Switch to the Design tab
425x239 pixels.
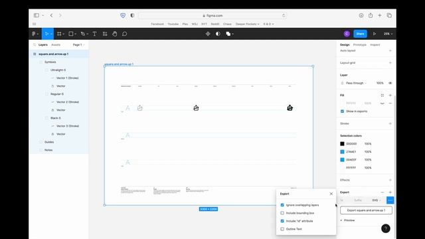coord(345,44)
